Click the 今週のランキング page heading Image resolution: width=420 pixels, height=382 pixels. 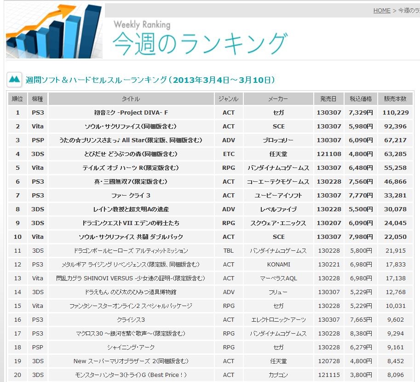[x=200, y=43]
